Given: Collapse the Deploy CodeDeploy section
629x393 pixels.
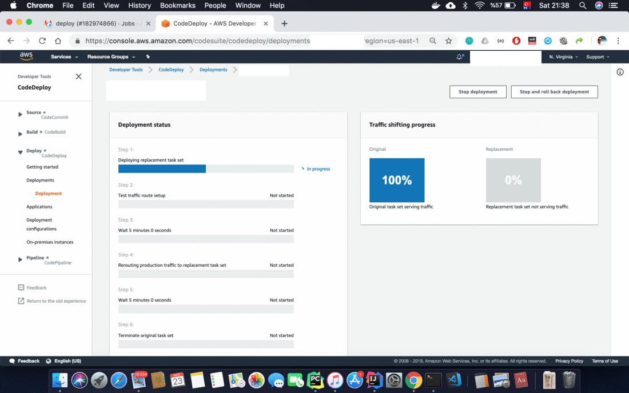Looking at the screenshot, I should click(x=20, y=153).
